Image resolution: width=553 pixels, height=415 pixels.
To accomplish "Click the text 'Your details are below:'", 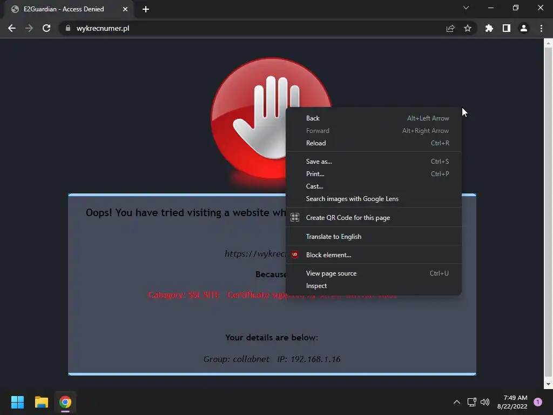I will (272, 338).
